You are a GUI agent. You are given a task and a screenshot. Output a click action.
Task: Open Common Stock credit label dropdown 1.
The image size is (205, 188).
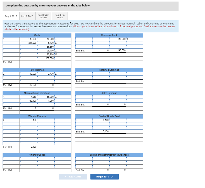[135, 39]
